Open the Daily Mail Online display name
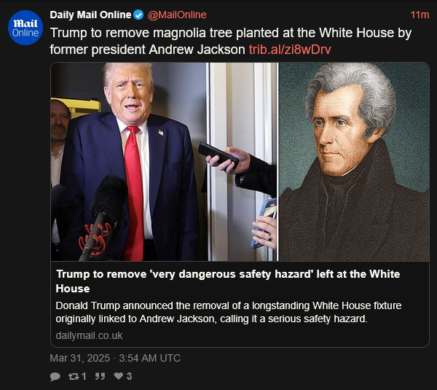The image size is (437, 390). pos(90,15)
